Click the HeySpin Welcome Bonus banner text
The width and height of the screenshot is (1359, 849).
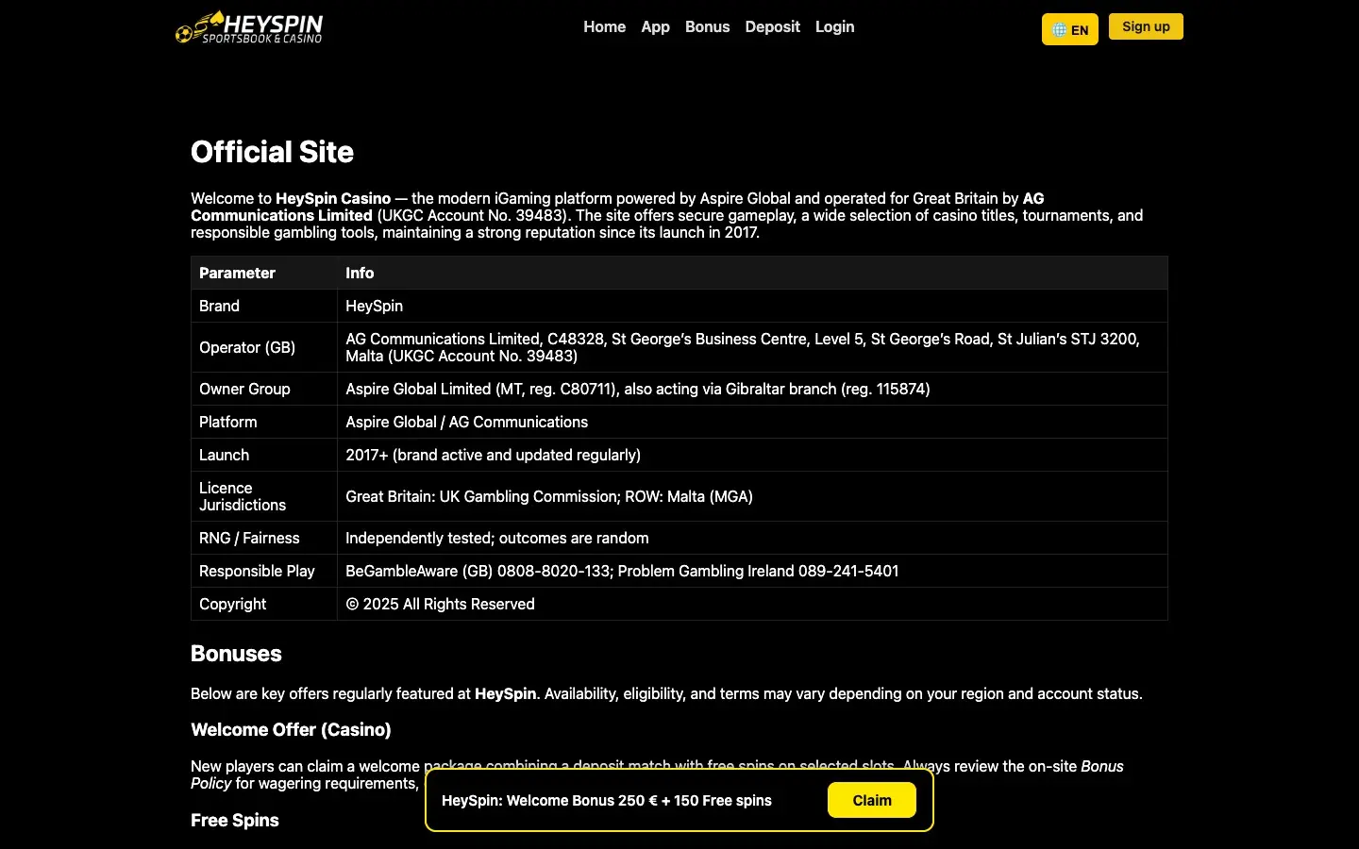pos(607,800)
